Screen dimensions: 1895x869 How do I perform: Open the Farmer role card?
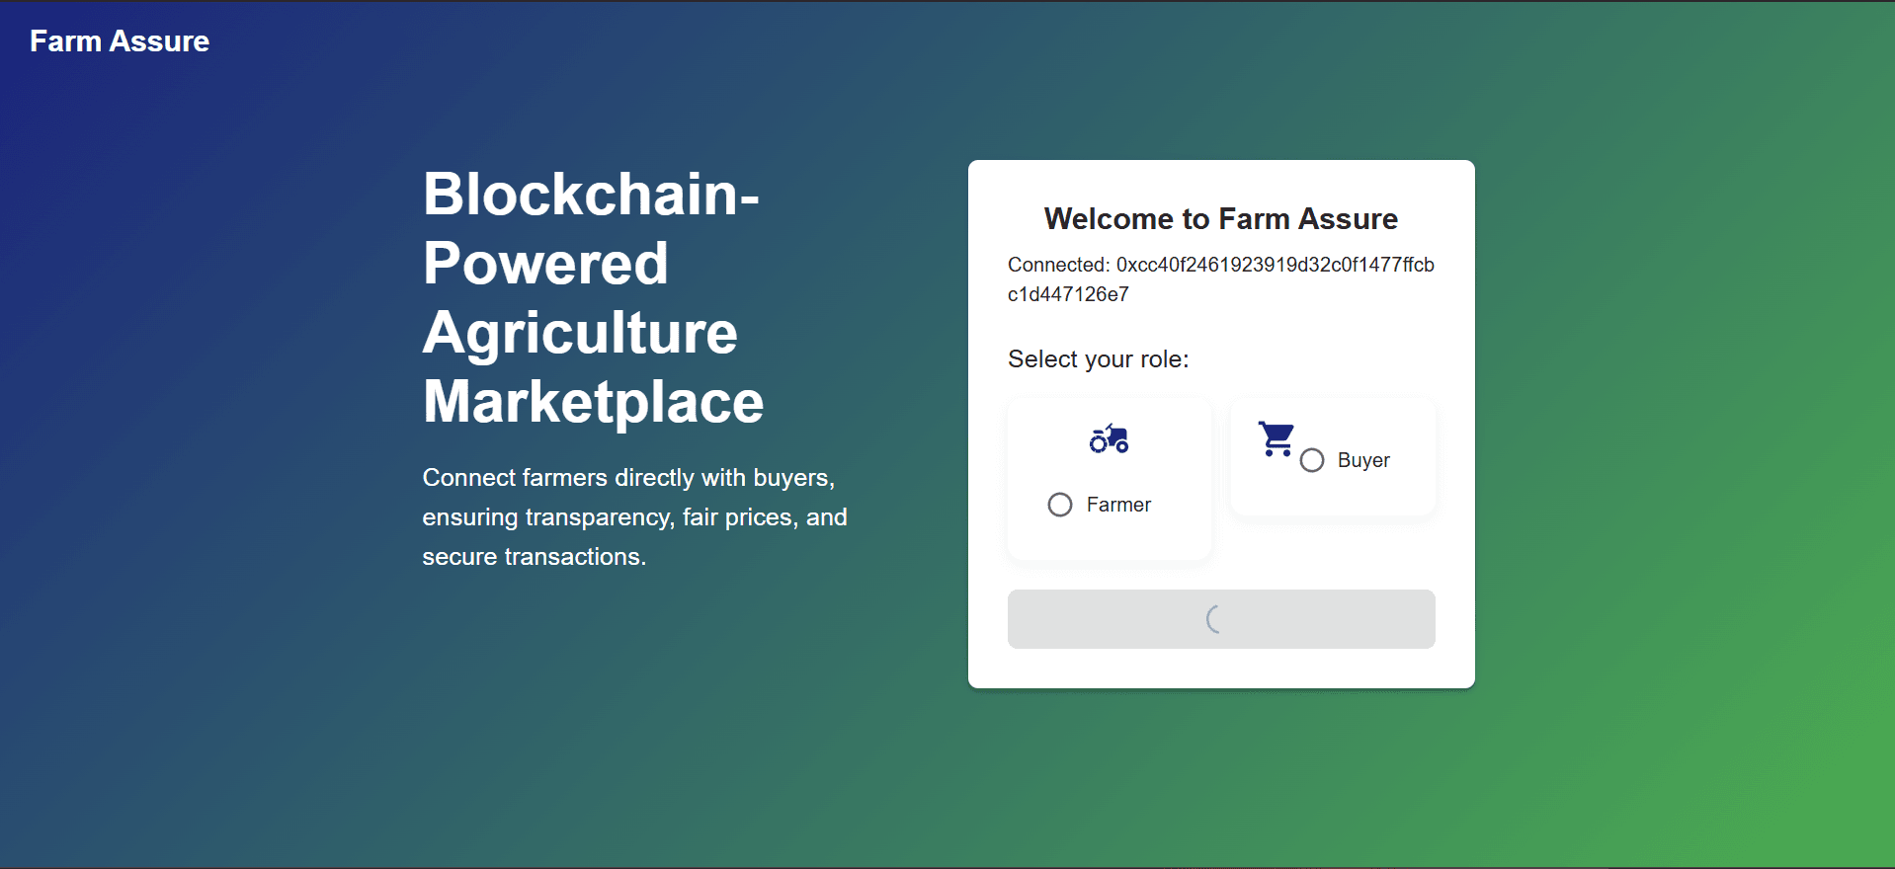1109,479
